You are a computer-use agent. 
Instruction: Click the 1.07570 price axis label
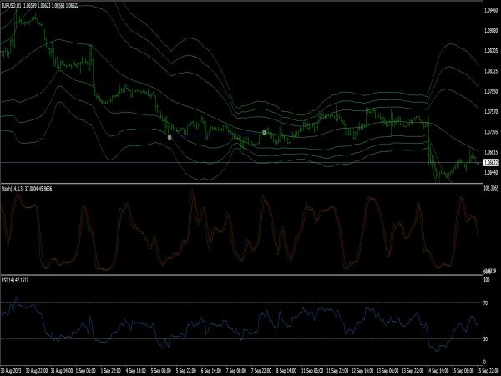491,111
